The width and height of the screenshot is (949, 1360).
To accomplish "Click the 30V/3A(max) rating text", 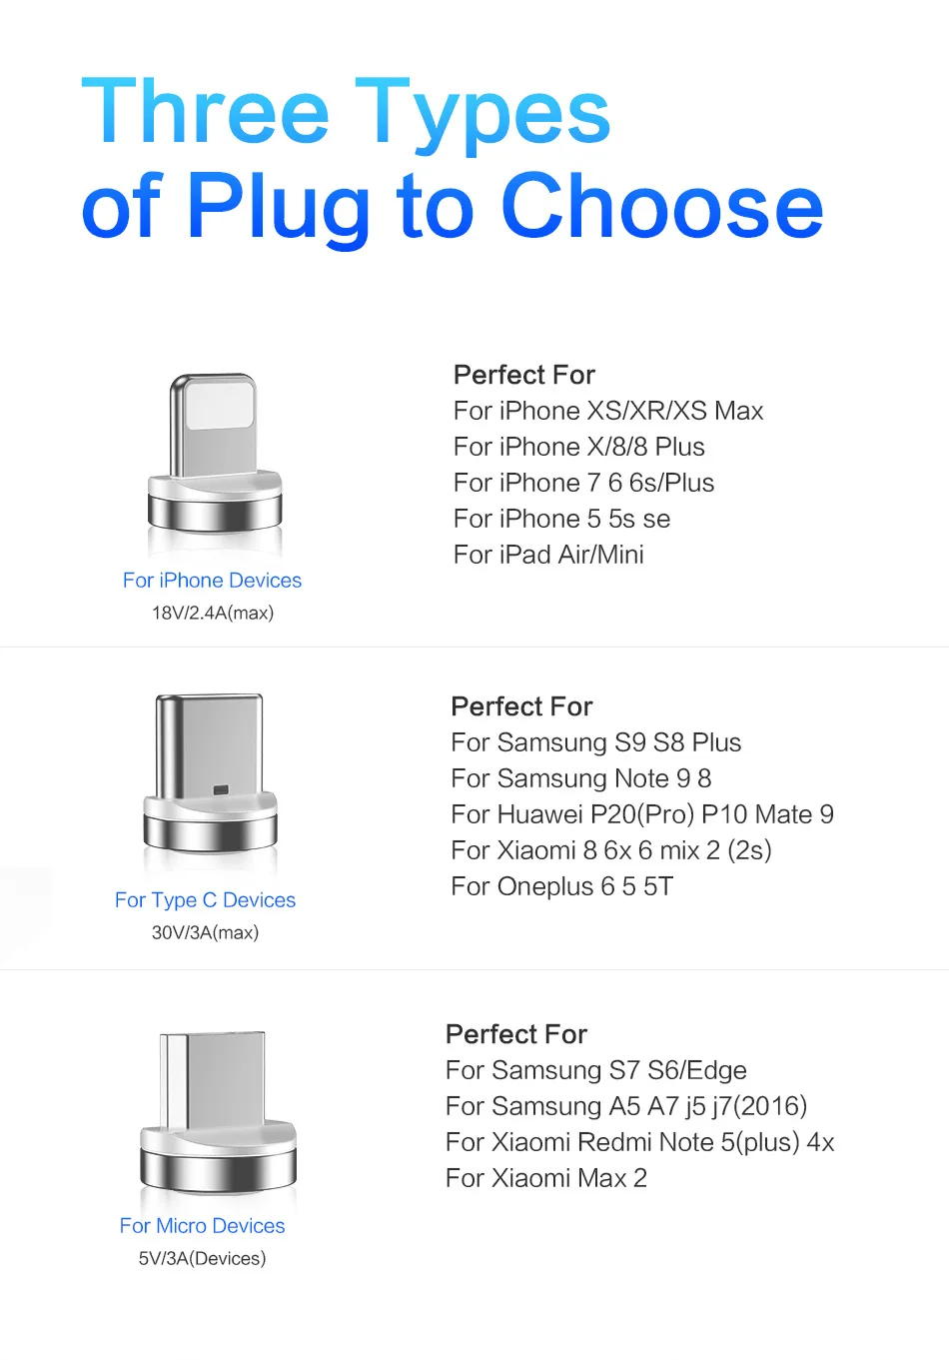I will 205,932.
